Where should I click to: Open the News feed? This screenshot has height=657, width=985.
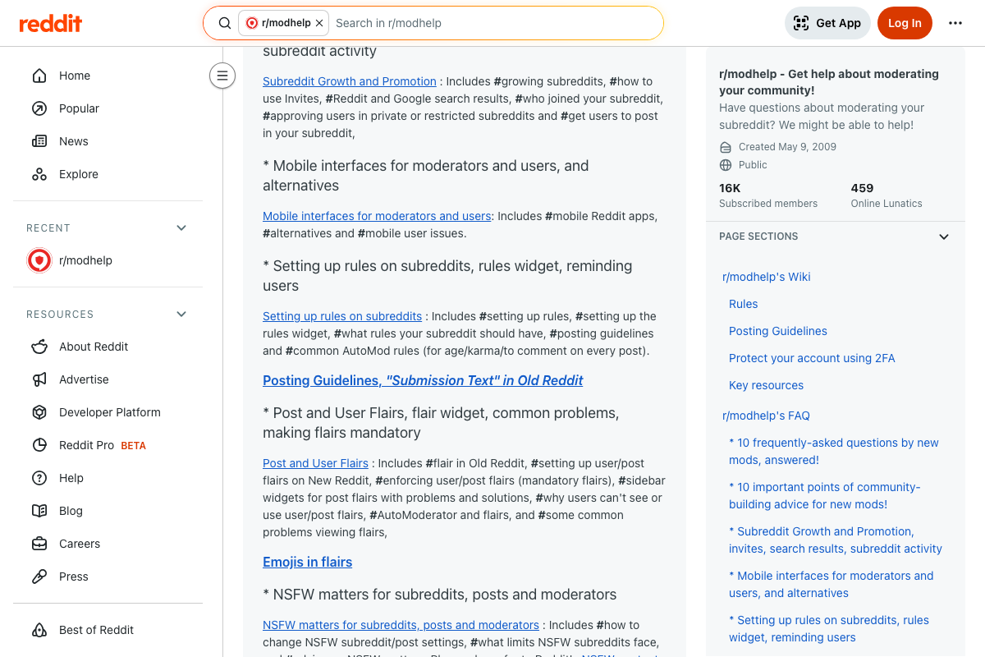(x=108, y=141)
